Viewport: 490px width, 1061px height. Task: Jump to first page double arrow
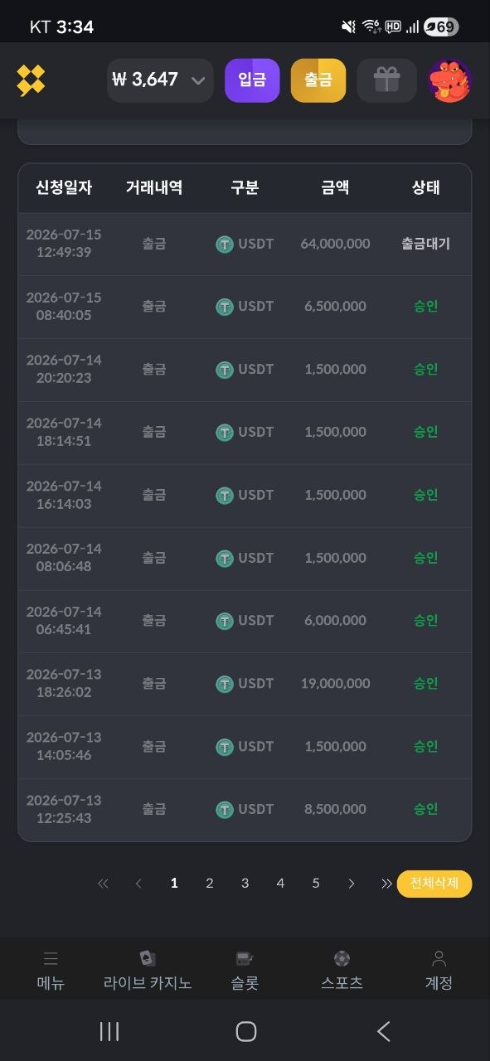pos(103,884)
